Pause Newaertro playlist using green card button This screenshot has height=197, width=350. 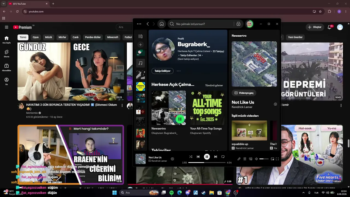pyautogui.click(x=180, y=119)
